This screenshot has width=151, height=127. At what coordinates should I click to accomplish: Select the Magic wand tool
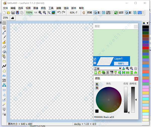coord(4,104)
